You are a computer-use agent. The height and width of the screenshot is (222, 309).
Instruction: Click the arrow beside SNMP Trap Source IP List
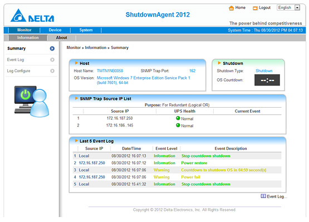pos(76,98)
